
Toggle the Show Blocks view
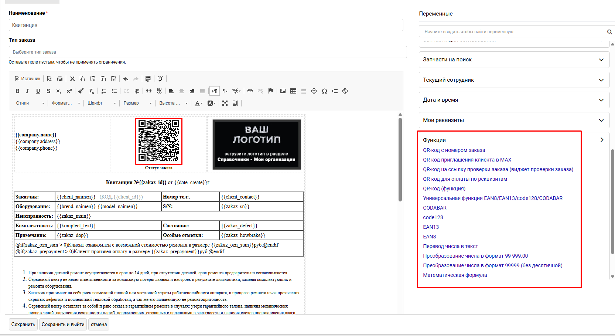[x=235, y=103]
